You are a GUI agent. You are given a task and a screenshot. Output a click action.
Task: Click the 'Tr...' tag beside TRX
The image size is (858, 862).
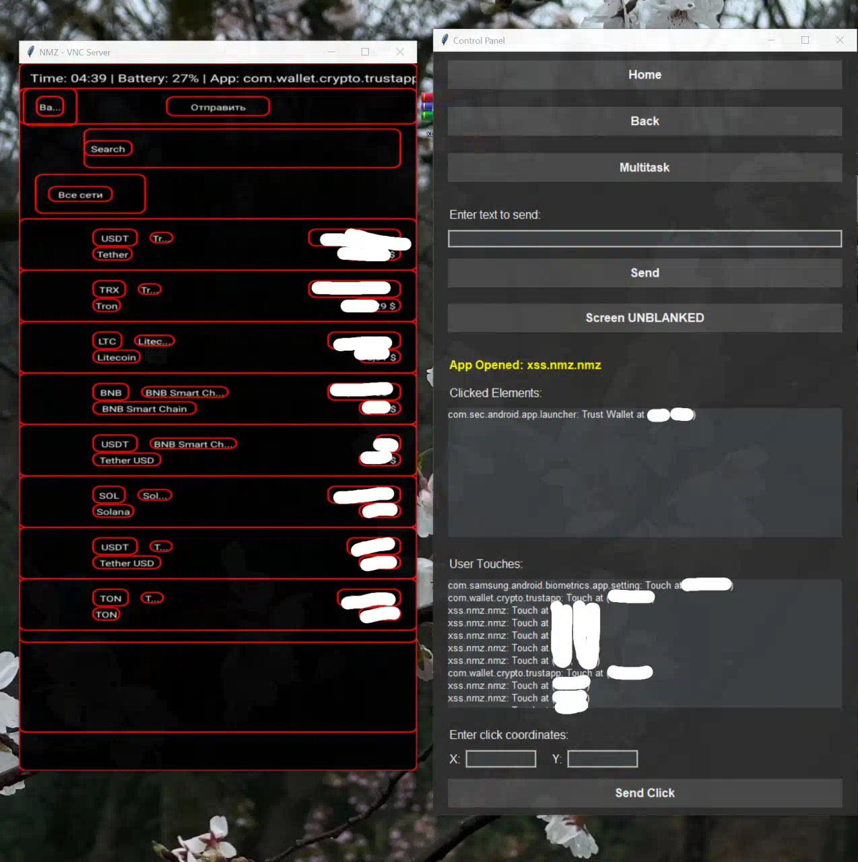pos(150,290)
